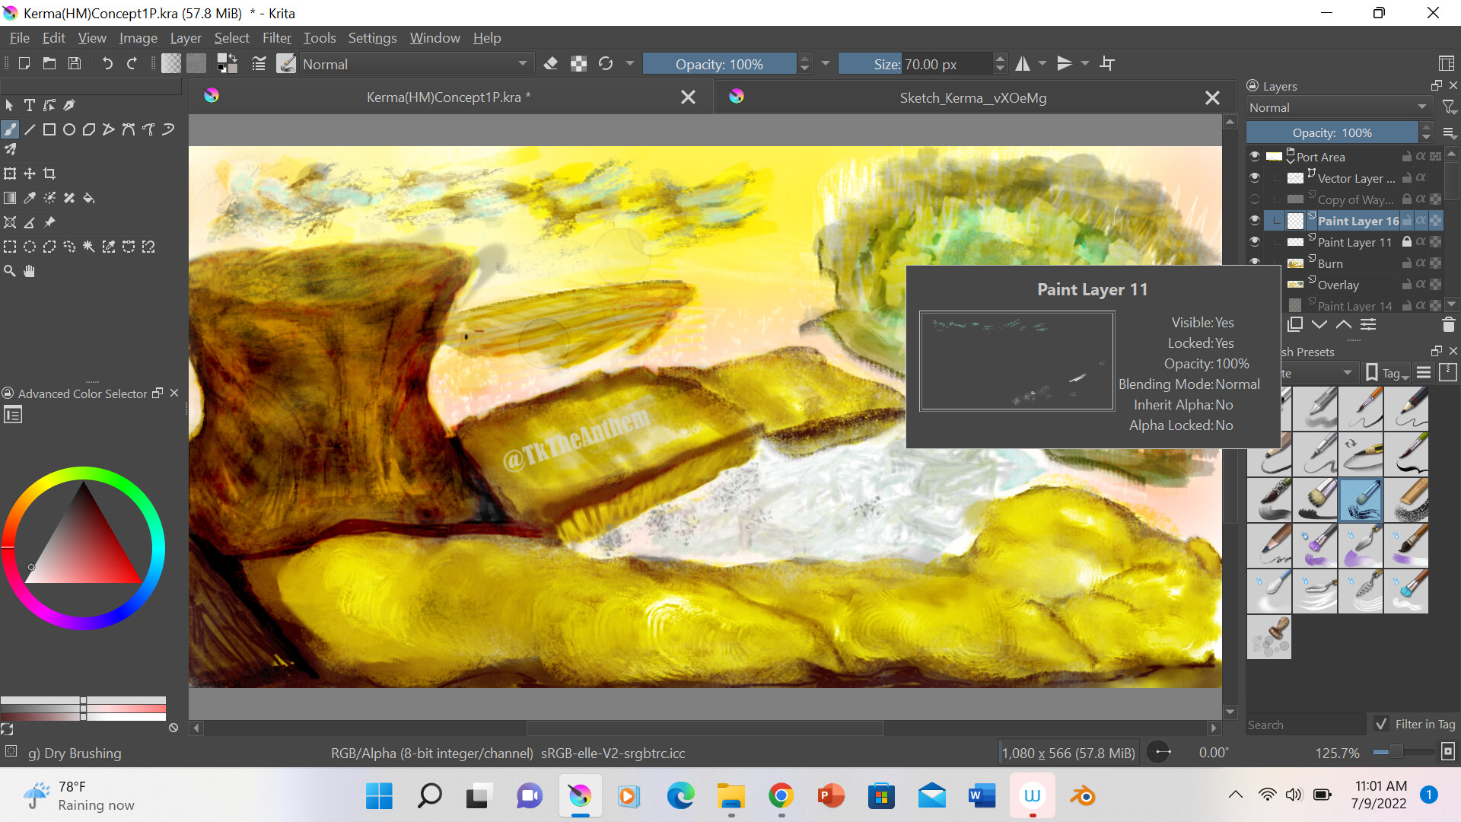Hide the Port Area layer

tap(1255, 157)
